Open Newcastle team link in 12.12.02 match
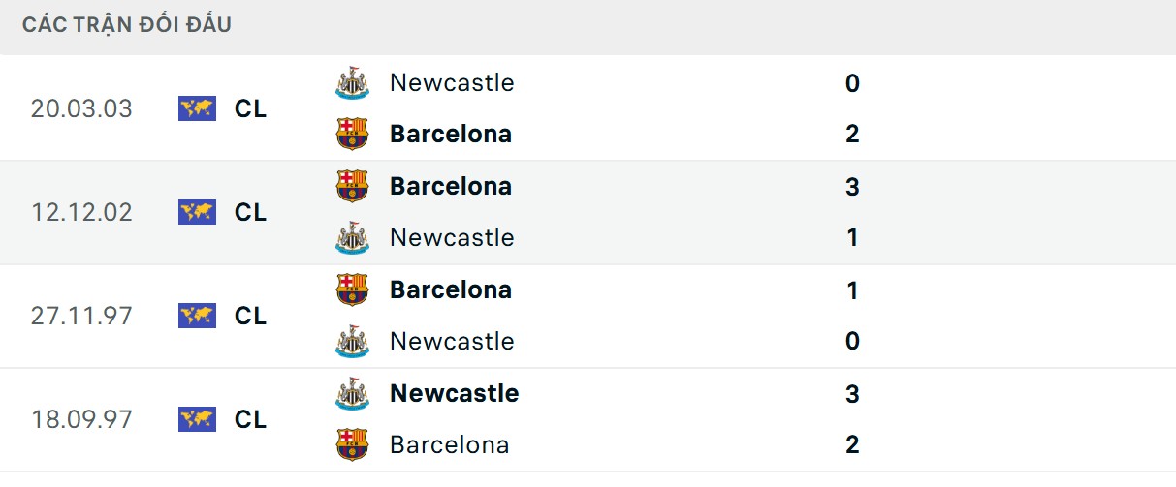The image size is (1176, 487). [452, 237]
